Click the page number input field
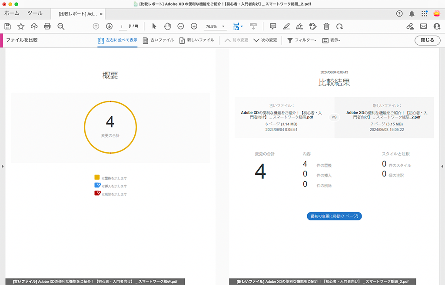The height and width of the screenshot is (285, 445). [122, 26]
